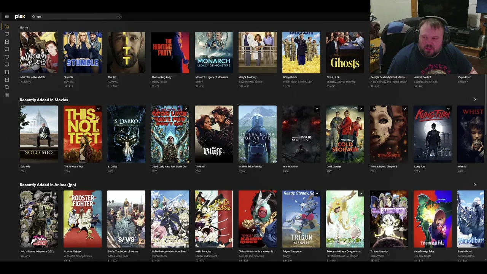This screenshot has width=487, height=274.
Task: Click 'Tinker, Tailor, Colonel, Spy' episode text
Action: [297, 82]
